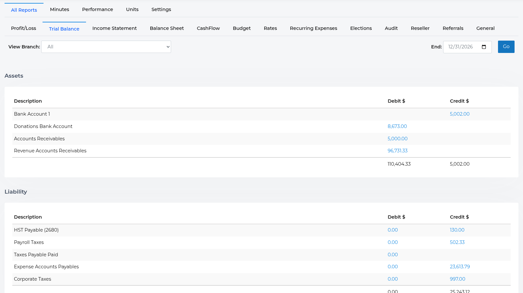The width and height of the screenshot is (523, 293).
Task: Open the Balance Sheet report
Action: (x=167, y=28)
